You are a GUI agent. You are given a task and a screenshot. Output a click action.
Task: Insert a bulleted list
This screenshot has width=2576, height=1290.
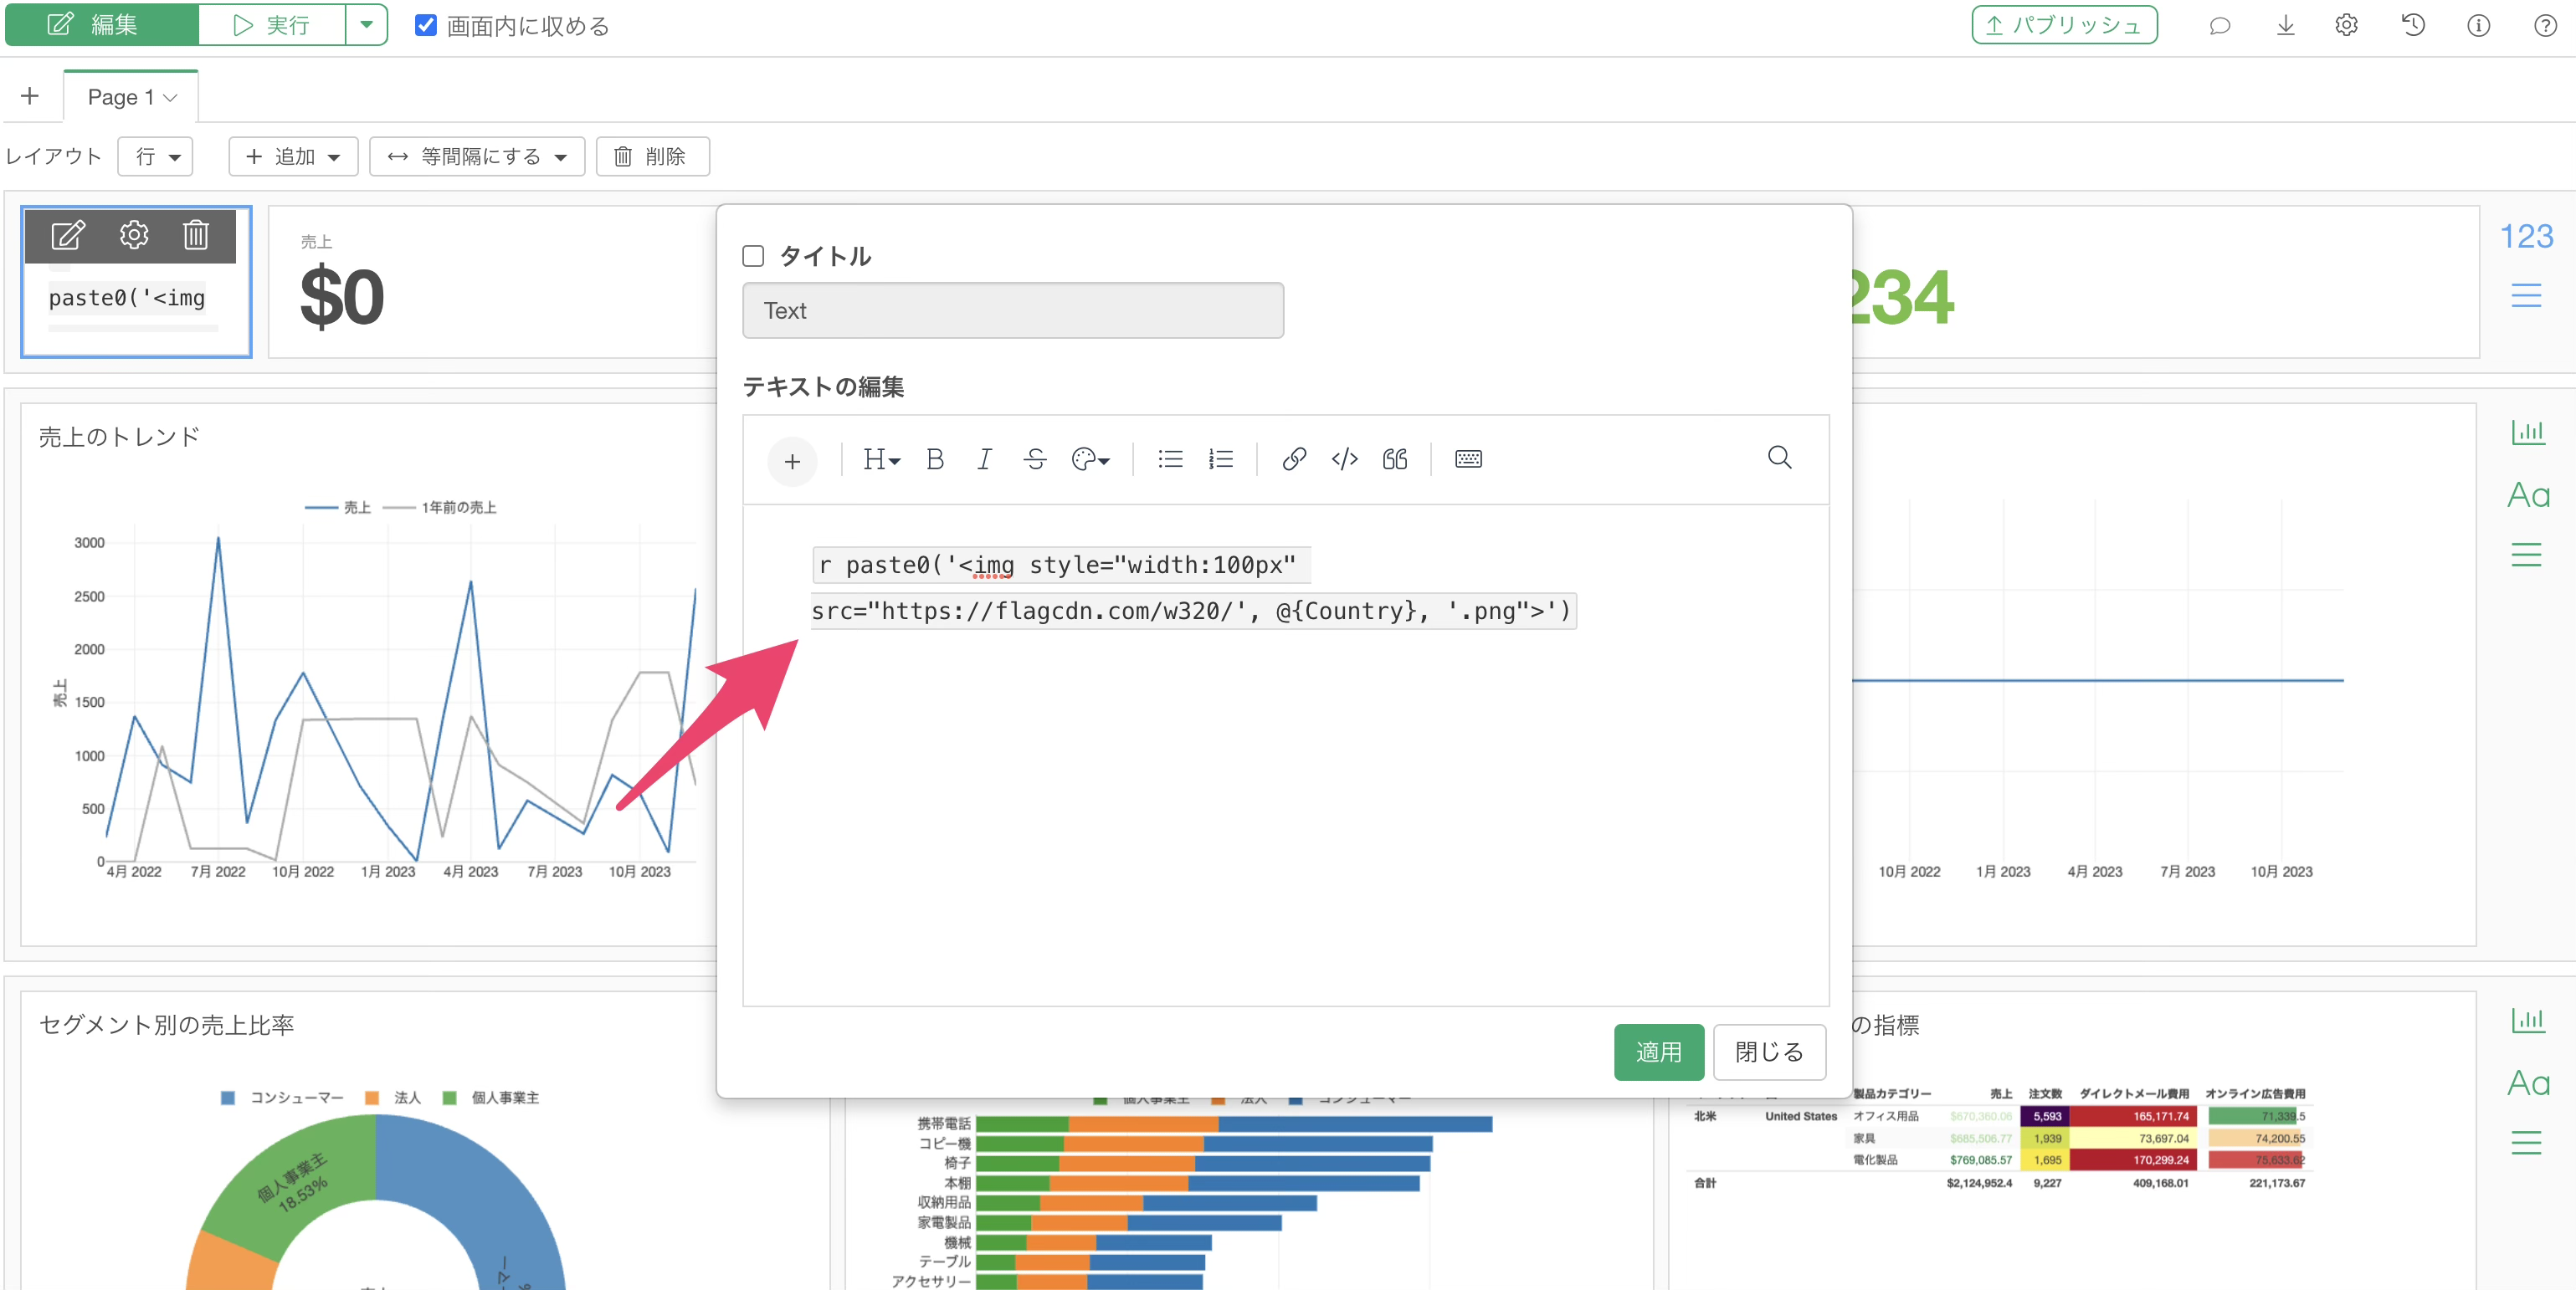point(1170,458)
